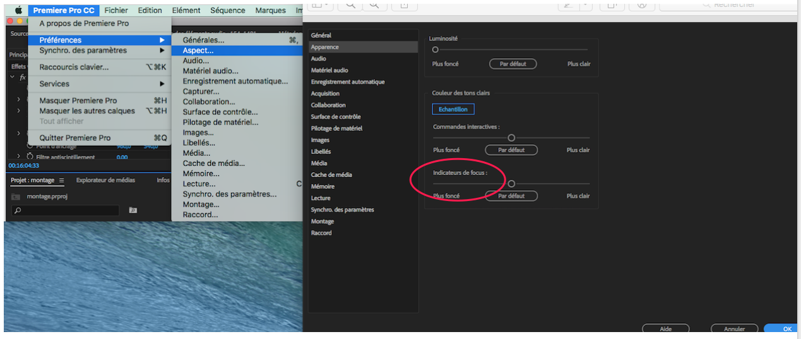Click the Echantillon button

tap(453, 109)
